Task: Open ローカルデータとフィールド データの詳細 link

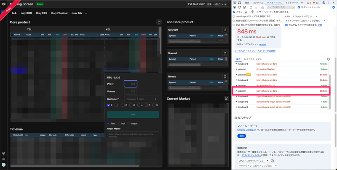Action: [255, 51]
